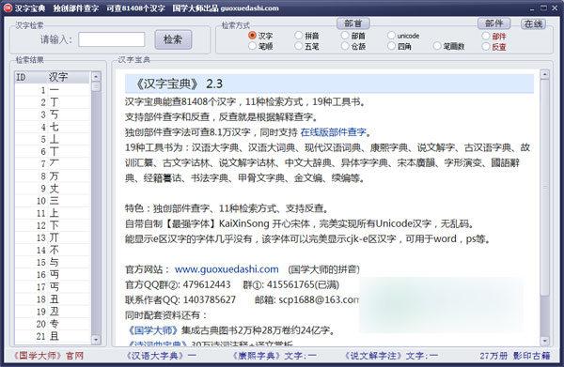Image resolution: width=564 pixels, height=367 pixels.
Task: Select result row 8 万
Action: (53, 176)
